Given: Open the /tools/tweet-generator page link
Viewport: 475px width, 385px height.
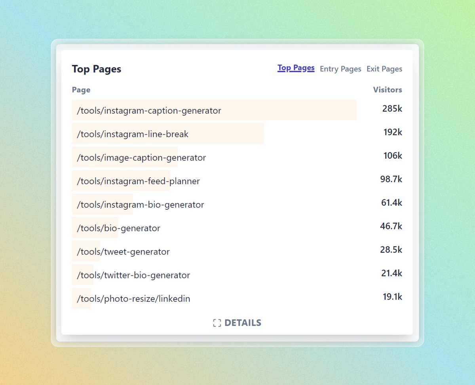Looking at the screenshot, I should point(123,252).
